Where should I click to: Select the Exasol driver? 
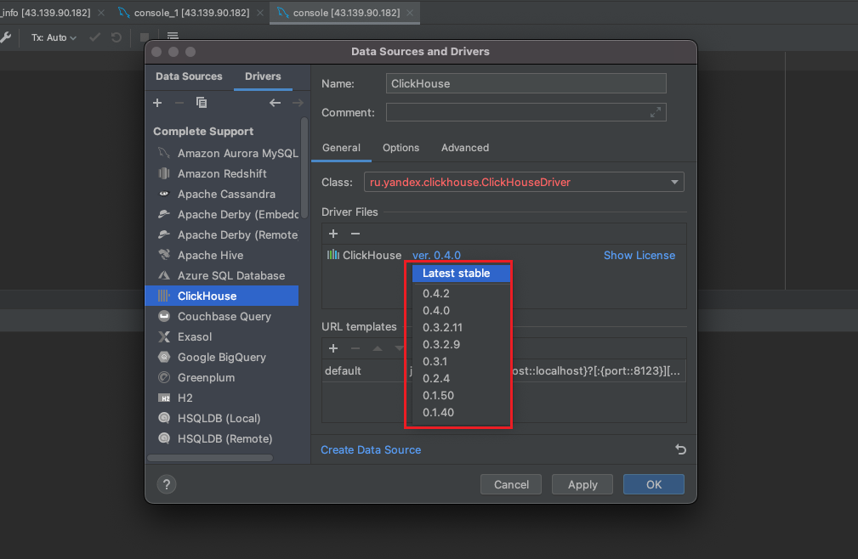[223, 336]
